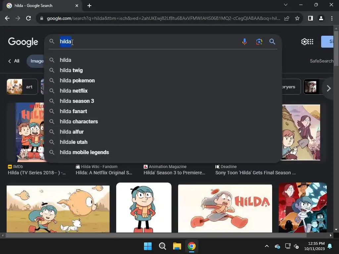
Task: Click in the Google search text field
Action: tap(148, 41)
